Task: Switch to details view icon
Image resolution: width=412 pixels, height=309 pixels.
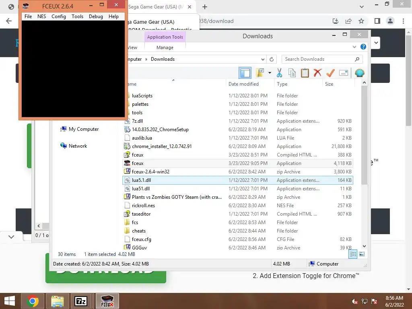Action: click(353, 254)
